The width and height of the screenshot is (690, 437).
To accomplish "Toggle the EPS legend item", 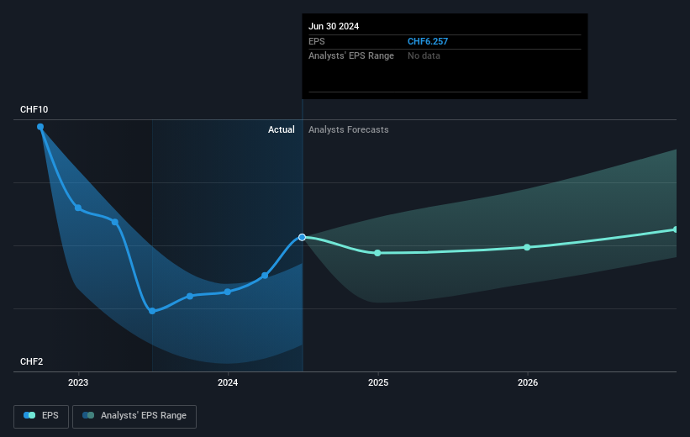I will 42,415.
